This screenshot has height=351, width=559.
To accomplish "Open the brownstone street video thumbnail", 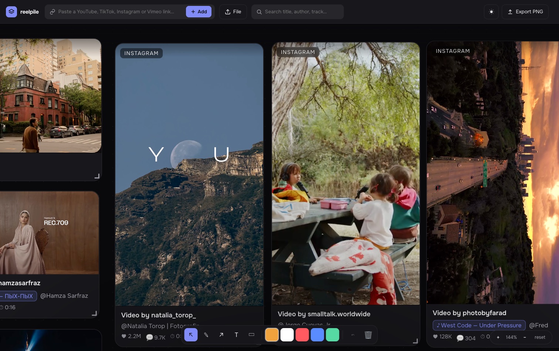I will coord(51,95).
